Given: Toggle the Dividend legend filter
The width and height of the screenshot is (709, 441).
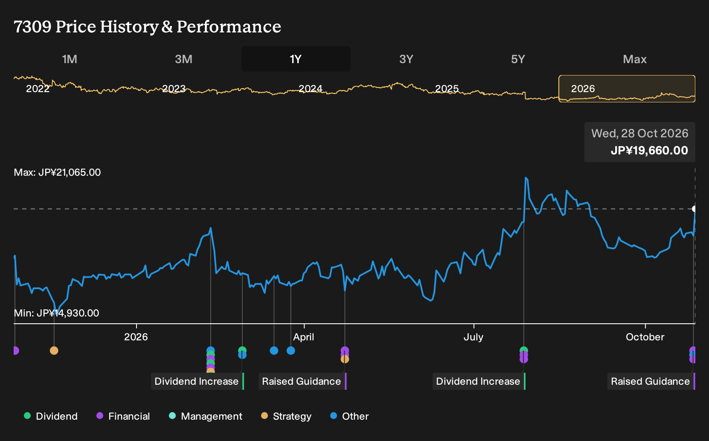Looking at the screenshot, I should (x=51, y=416).
